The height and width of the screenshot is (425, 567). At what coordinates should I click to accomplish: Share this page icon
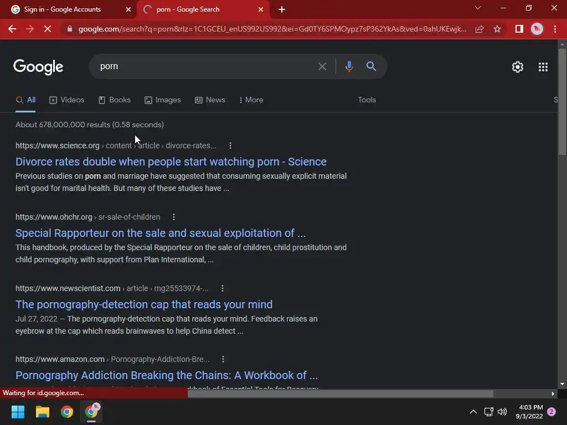point(480,29)
